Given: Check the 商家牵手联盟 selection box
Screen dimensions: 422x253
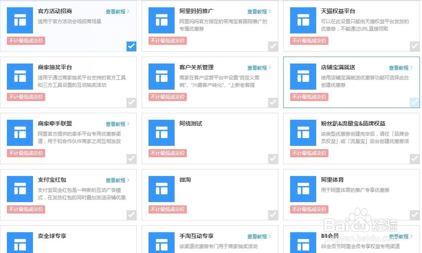Looking at the screenshot, I should (x=131, y=159).
